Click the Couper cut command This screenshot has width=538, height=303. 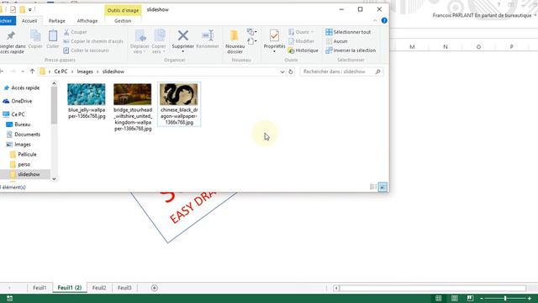click(75, 32)
